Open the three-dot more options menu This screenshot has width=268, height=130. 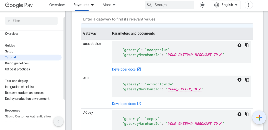click(248, 5)
